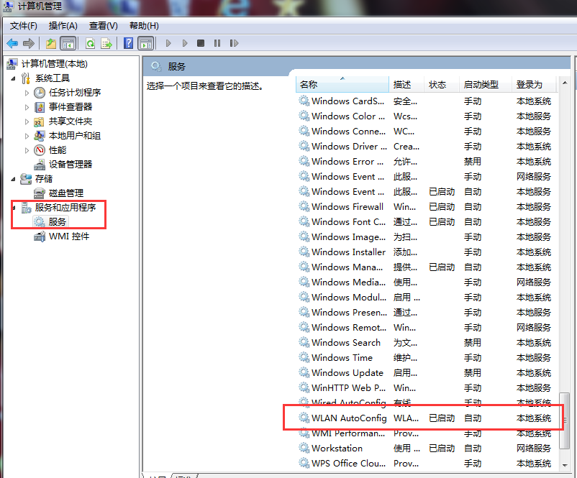The height and width of the screenshot is (478, 577).
Task: Select the Windows Font C... service
Action: 425,221
